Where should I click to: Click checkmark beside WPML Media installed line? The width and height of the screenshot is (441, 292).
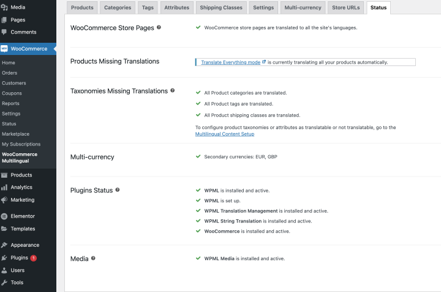pyautogui.click(x=198, y=258)
